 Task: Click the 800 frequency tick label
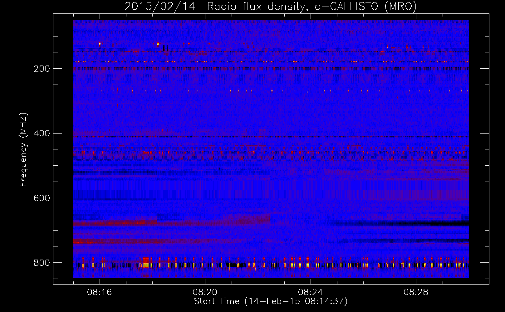[x=42, y=263]
